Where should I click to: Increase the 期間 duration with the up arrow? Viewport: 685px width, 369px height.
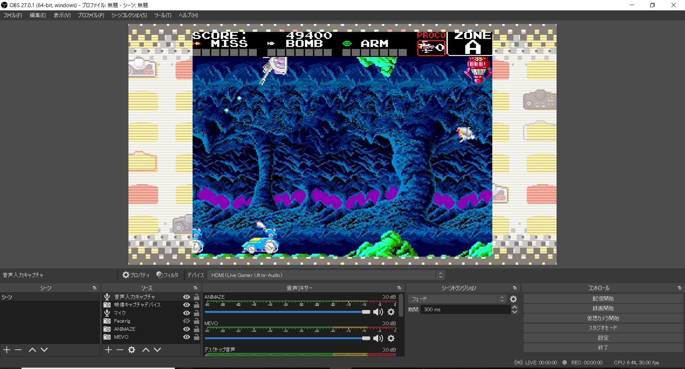[514, 307]
